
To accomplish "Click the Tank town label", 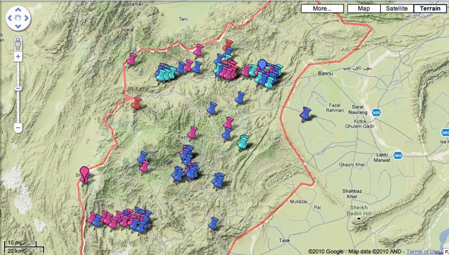I will coord(284,240).
